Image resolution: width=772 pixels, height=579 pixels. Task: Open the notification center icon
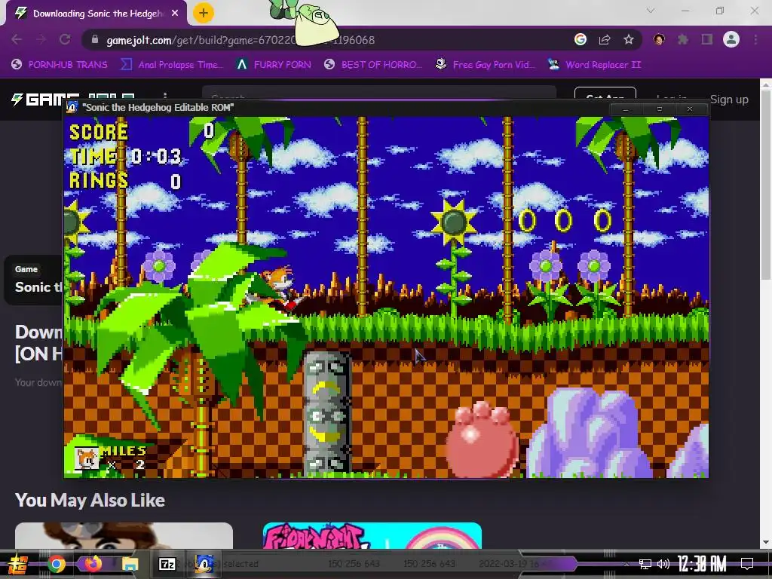747,564
